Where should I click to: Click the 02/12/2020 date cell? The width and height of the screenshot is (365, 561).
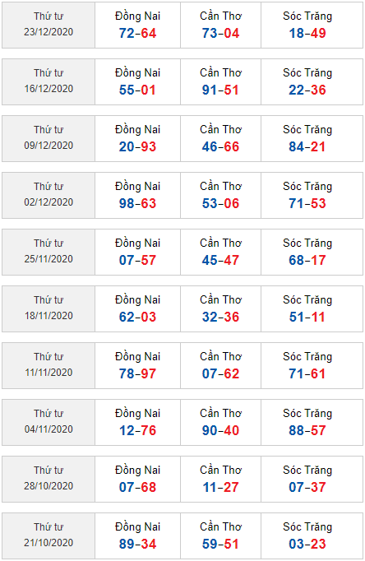point(49,195)
